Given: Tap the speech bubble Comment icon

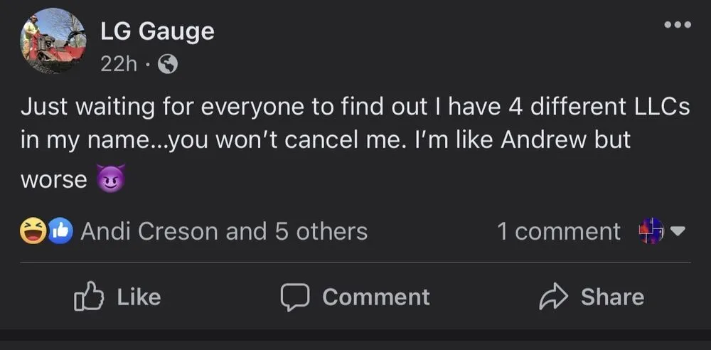Looking at the screenshot, I should point(294,297).
